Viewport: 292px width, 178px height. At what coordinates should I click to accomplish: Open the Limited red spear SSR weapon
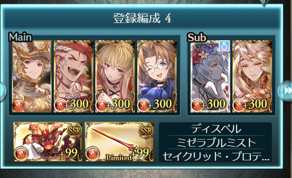(x=119, y=142)
